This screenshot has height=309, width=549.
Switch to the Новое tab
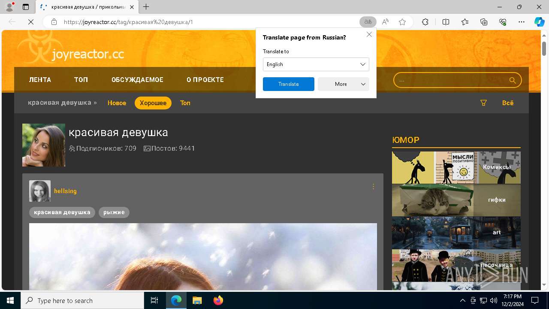coord(117,103)
